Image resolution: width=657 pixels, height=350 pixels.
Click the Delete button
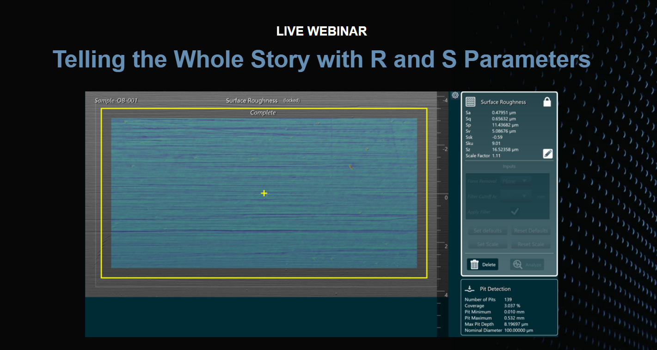coord(482,264)
